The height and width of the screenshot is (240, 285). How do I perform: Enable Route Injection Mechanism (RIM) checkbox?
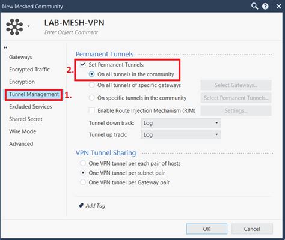click(92, 110)
